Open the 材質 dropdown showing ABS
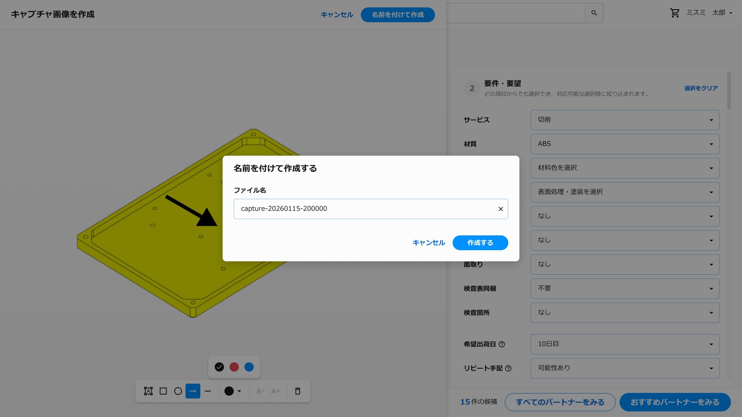The width and height of the screenshot is (742, 417). coord(625,144)
